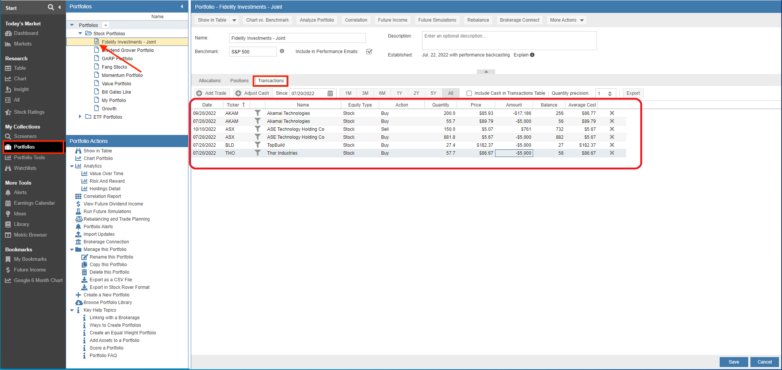The height and width of the screenshot is (370, 782).
Task: Click the search magnifier icon beside Start
Action: [x=51, y=7]
